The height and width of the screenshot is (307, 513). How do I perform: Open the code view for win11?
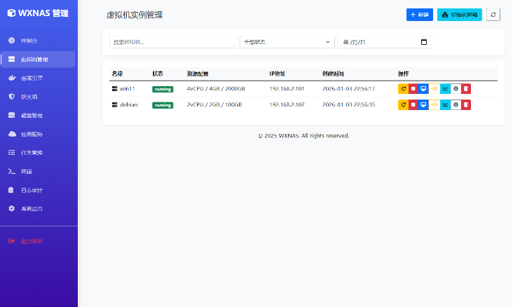434,89
